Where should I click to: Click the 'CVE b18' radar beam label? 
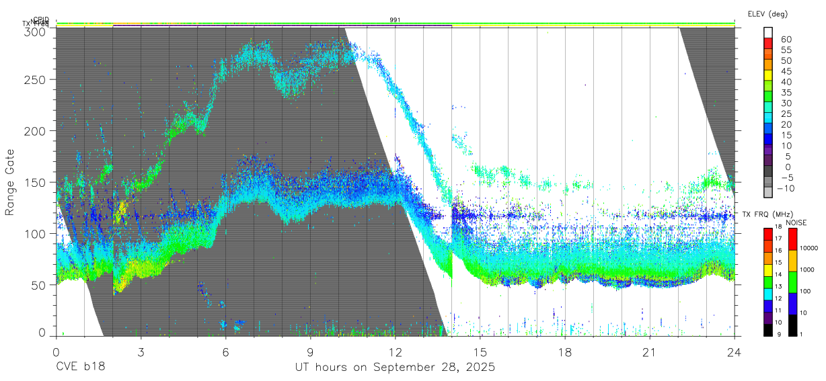(79, 367)
